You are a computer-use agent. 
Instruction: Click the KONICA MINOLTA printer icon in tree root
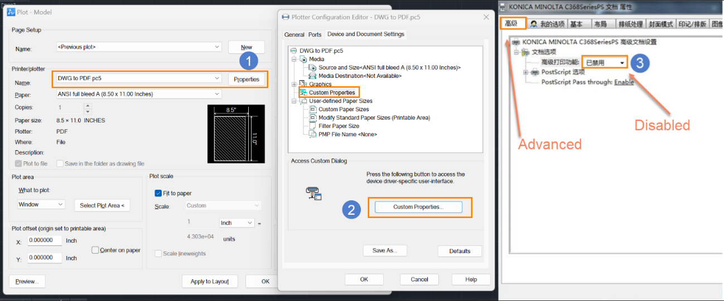516,42
